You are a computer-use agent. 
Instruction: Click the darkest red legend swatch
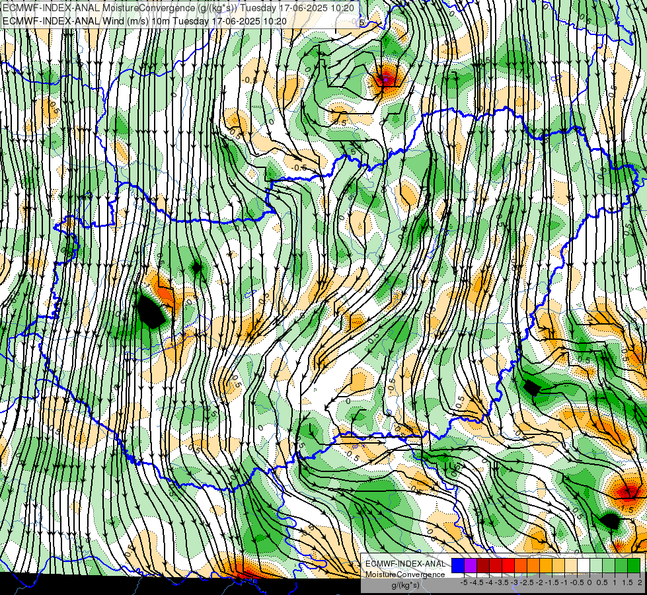point(483,565)
